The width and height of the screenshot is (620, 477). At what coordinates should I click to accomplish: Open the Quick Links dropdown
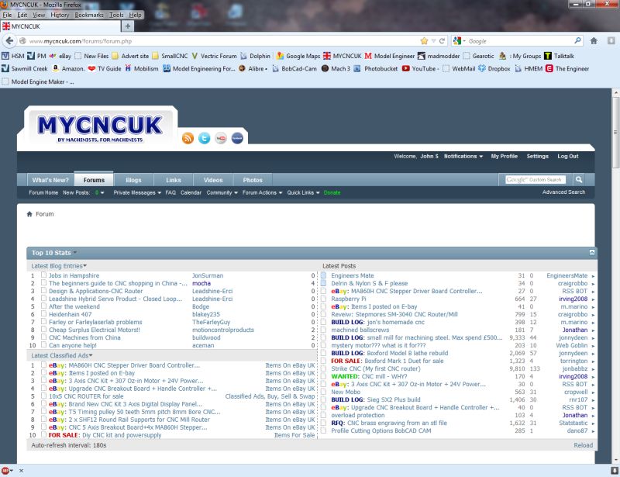click(302, 192)
